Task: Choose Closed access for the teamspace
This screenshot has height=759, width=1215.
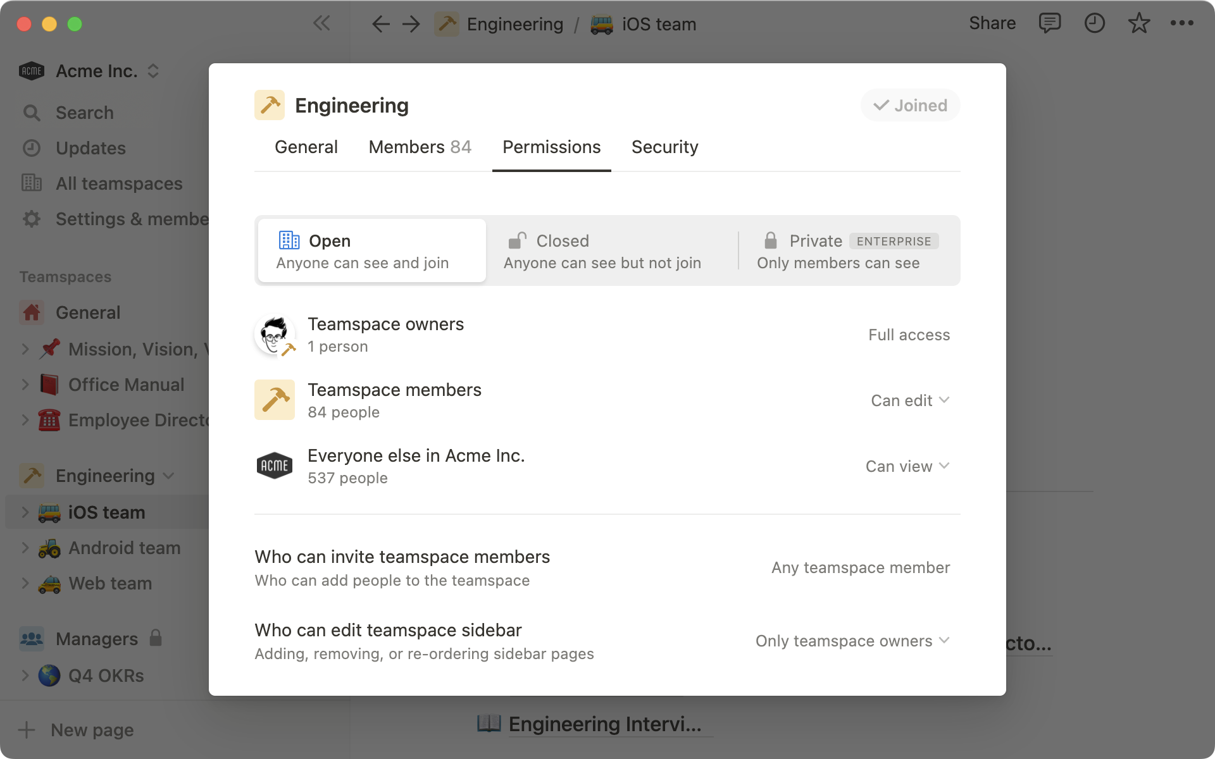Action: pyautogui.click(x=601, y=250)
